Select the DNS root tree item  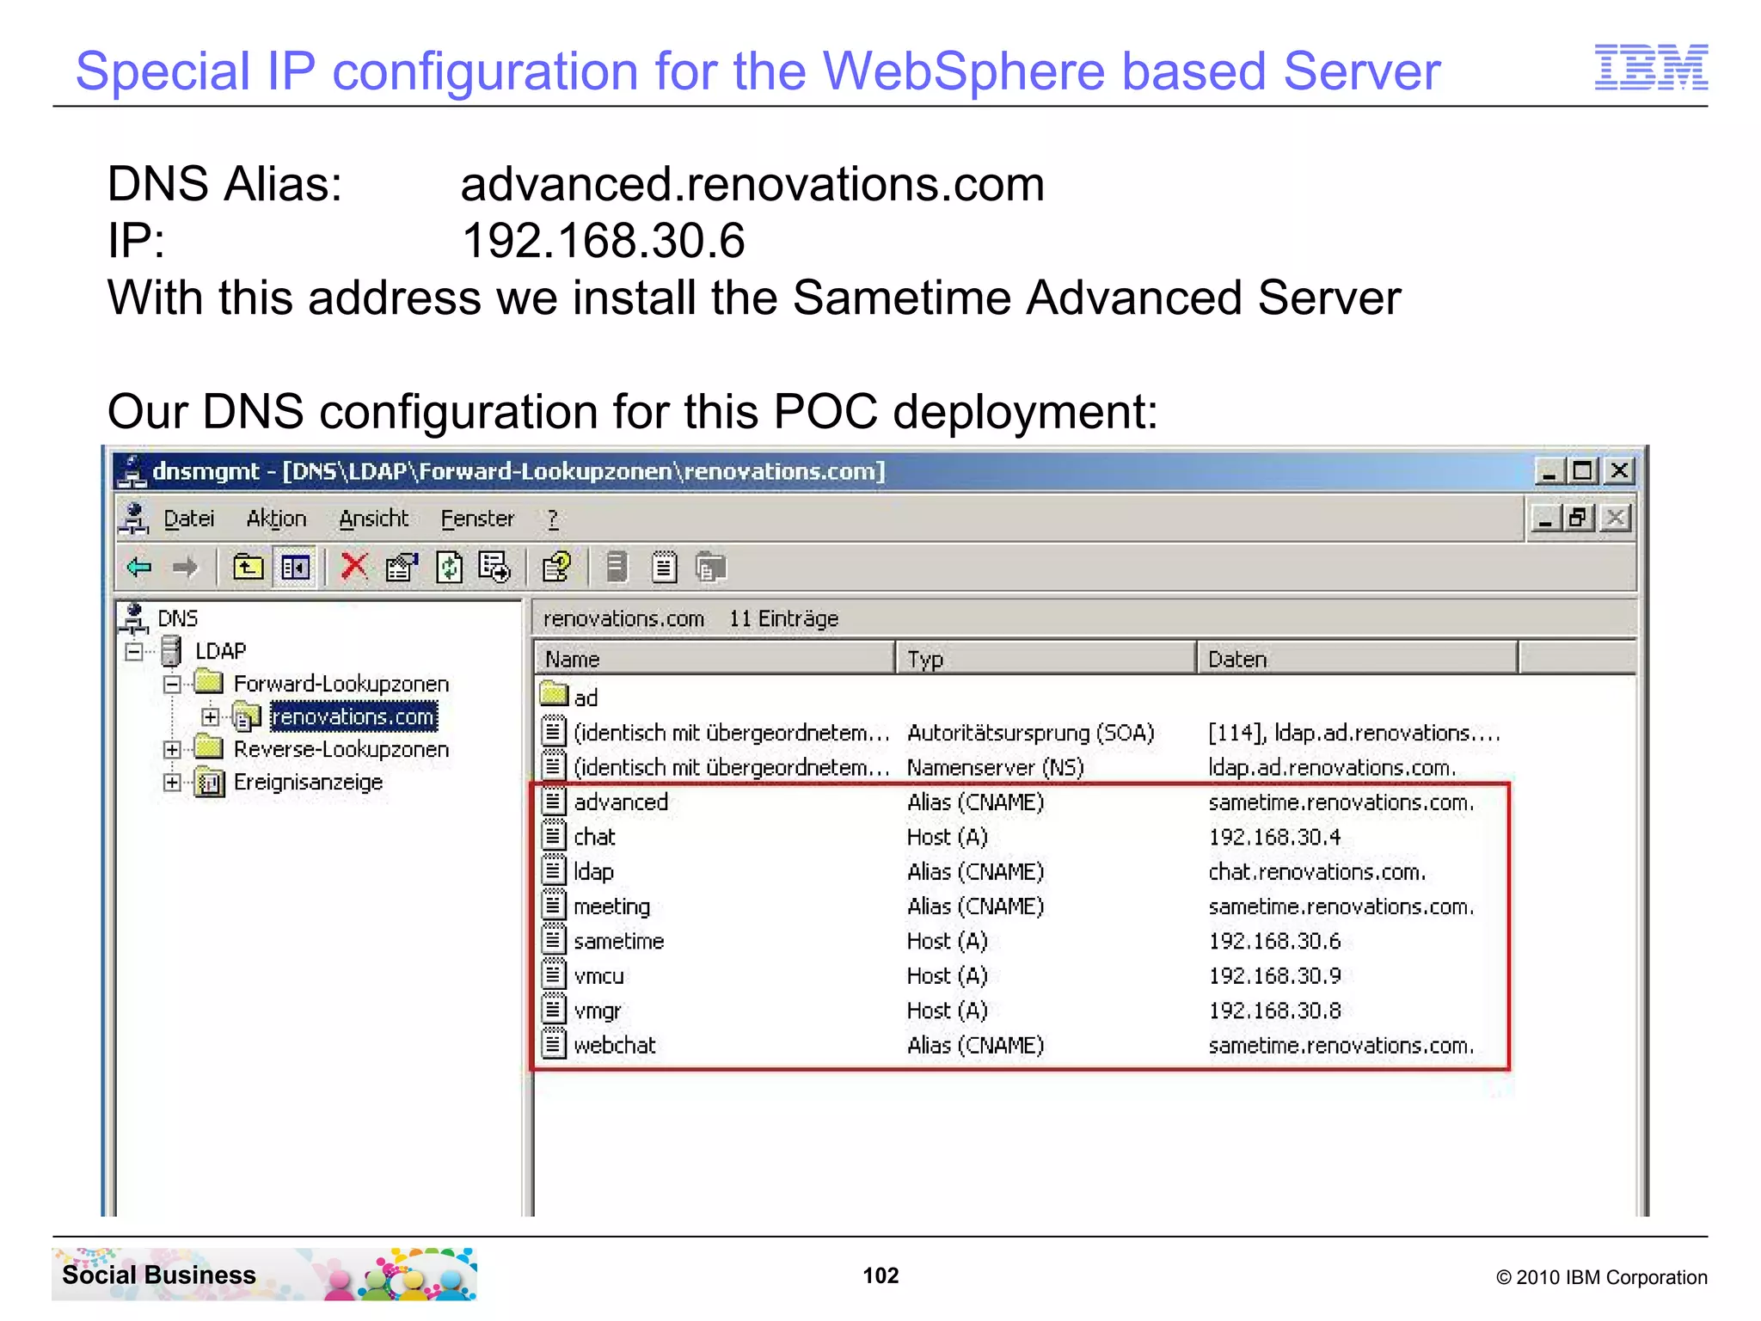[177, 618]
